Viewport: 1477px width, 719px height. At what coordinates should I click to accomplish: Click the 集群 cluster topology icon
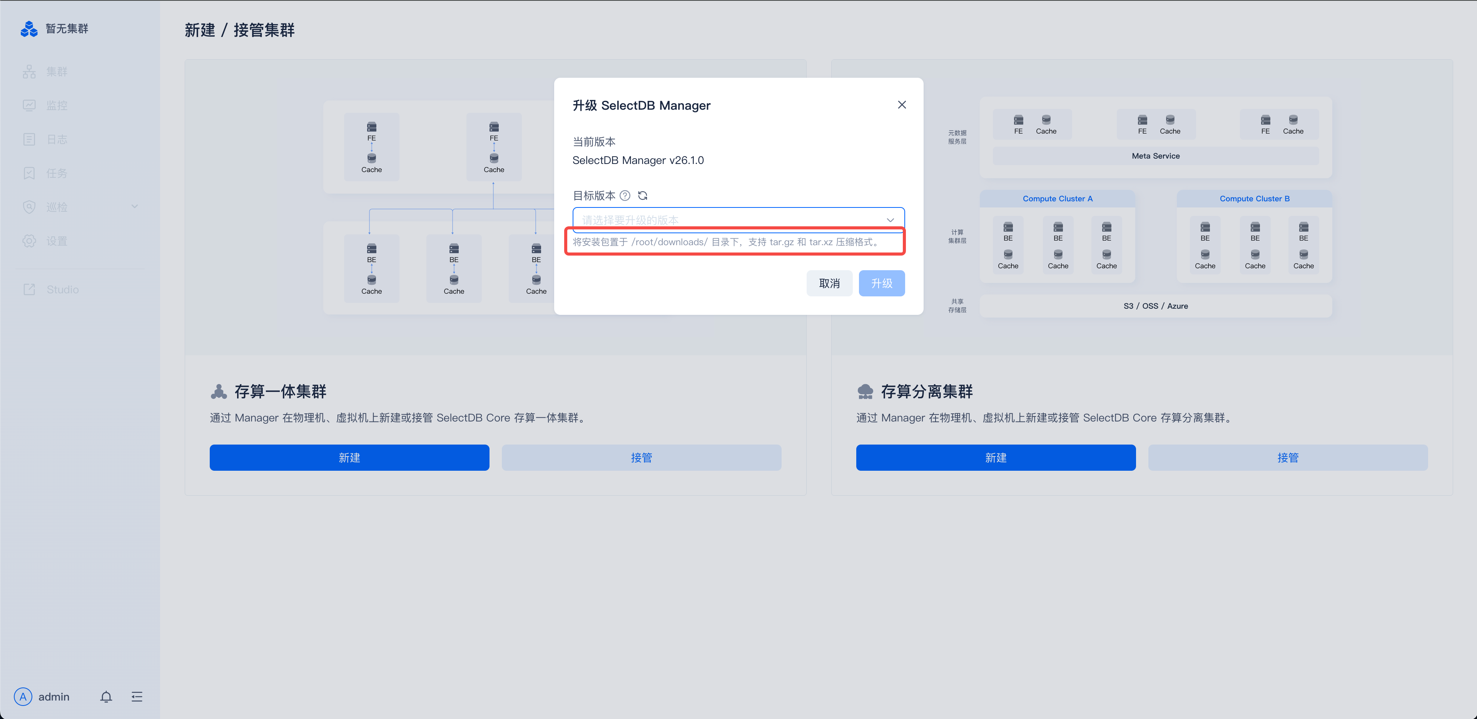(29, 72)
